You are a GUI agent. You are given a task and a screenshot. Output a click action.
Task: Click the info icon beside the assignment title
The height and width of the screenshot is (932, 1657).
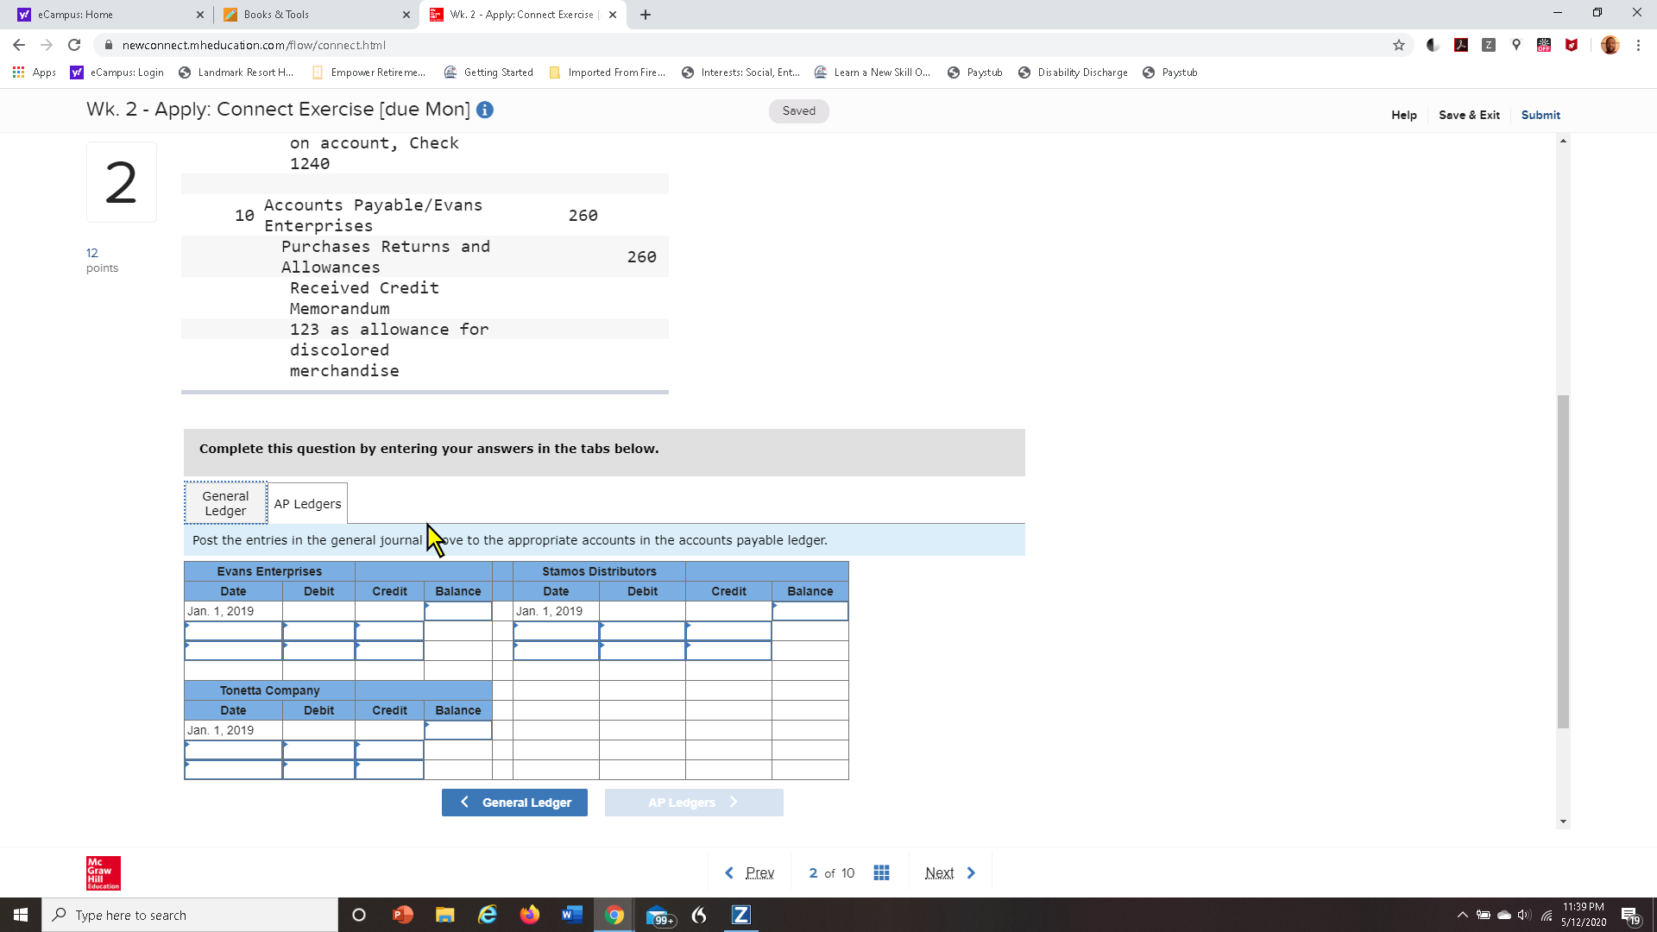pos(484,110)
